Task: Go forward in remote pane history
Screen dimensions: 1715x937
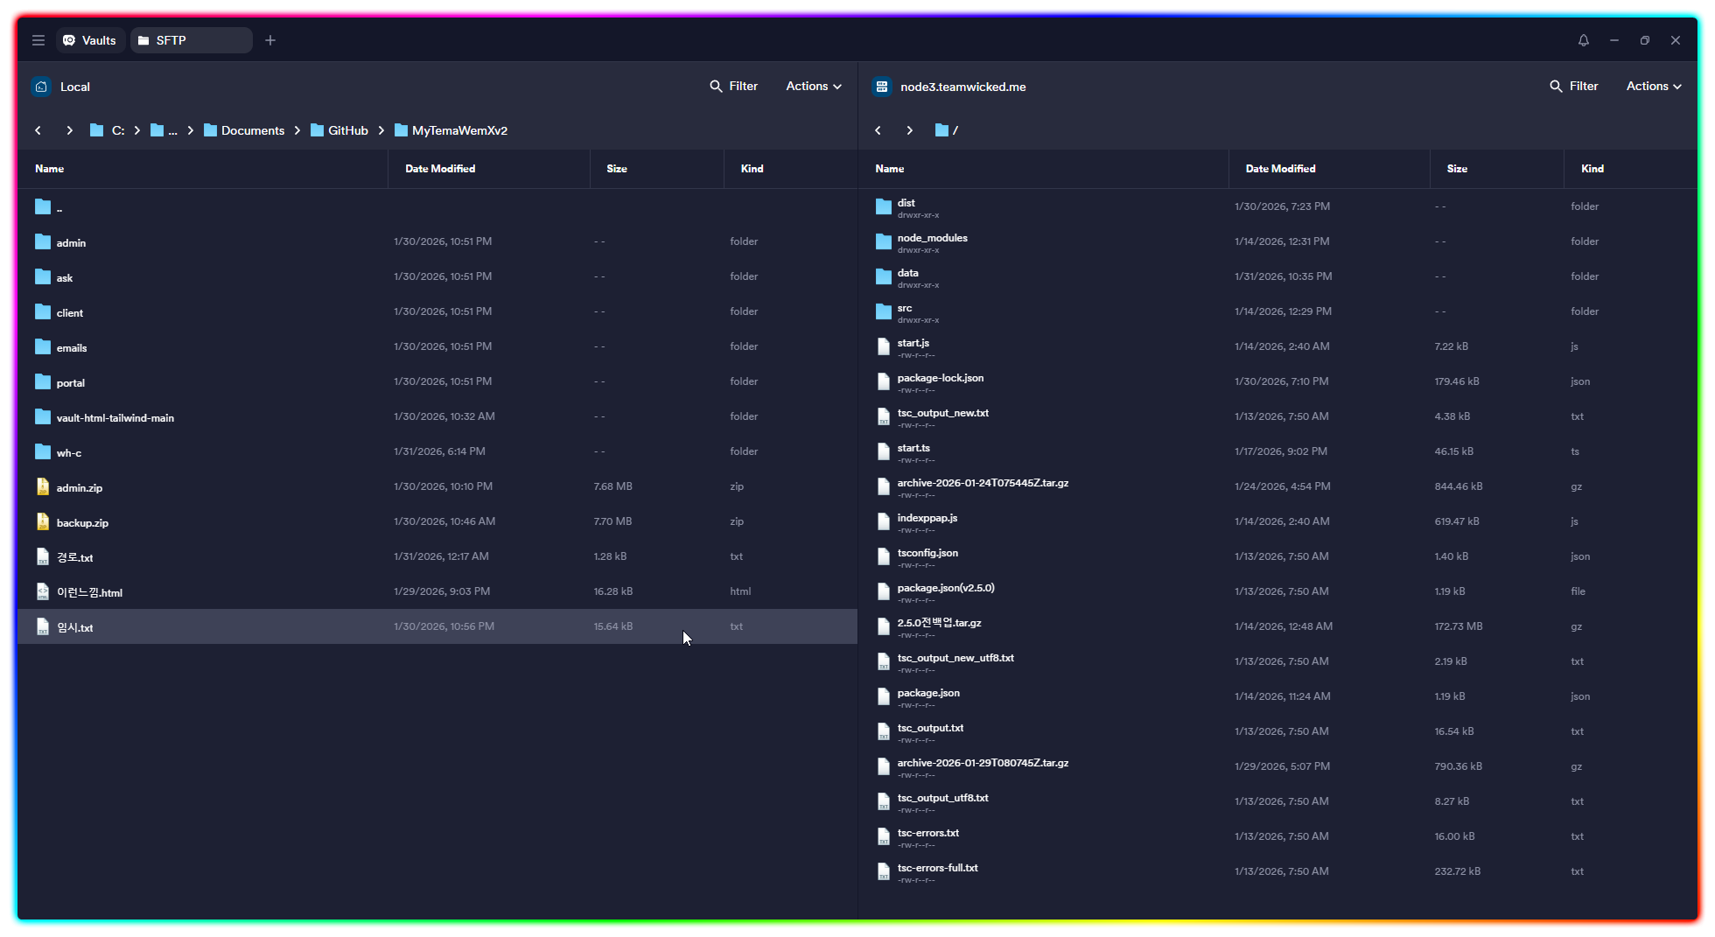Action: point(910,130)
